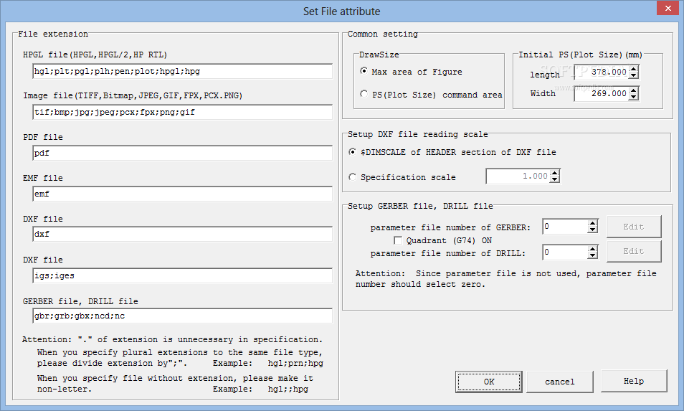Select PS(Plot Size) command area option
Screen dimensions: 684x411
(364, 94)
